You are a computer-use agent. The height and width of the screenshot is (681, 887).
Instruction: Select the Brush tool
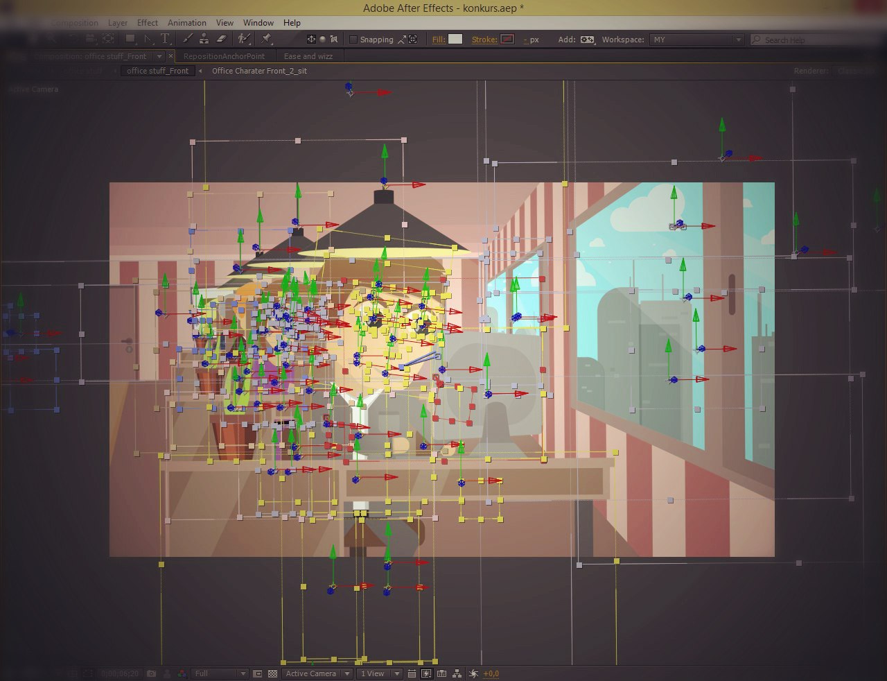(x=187, y=39)
